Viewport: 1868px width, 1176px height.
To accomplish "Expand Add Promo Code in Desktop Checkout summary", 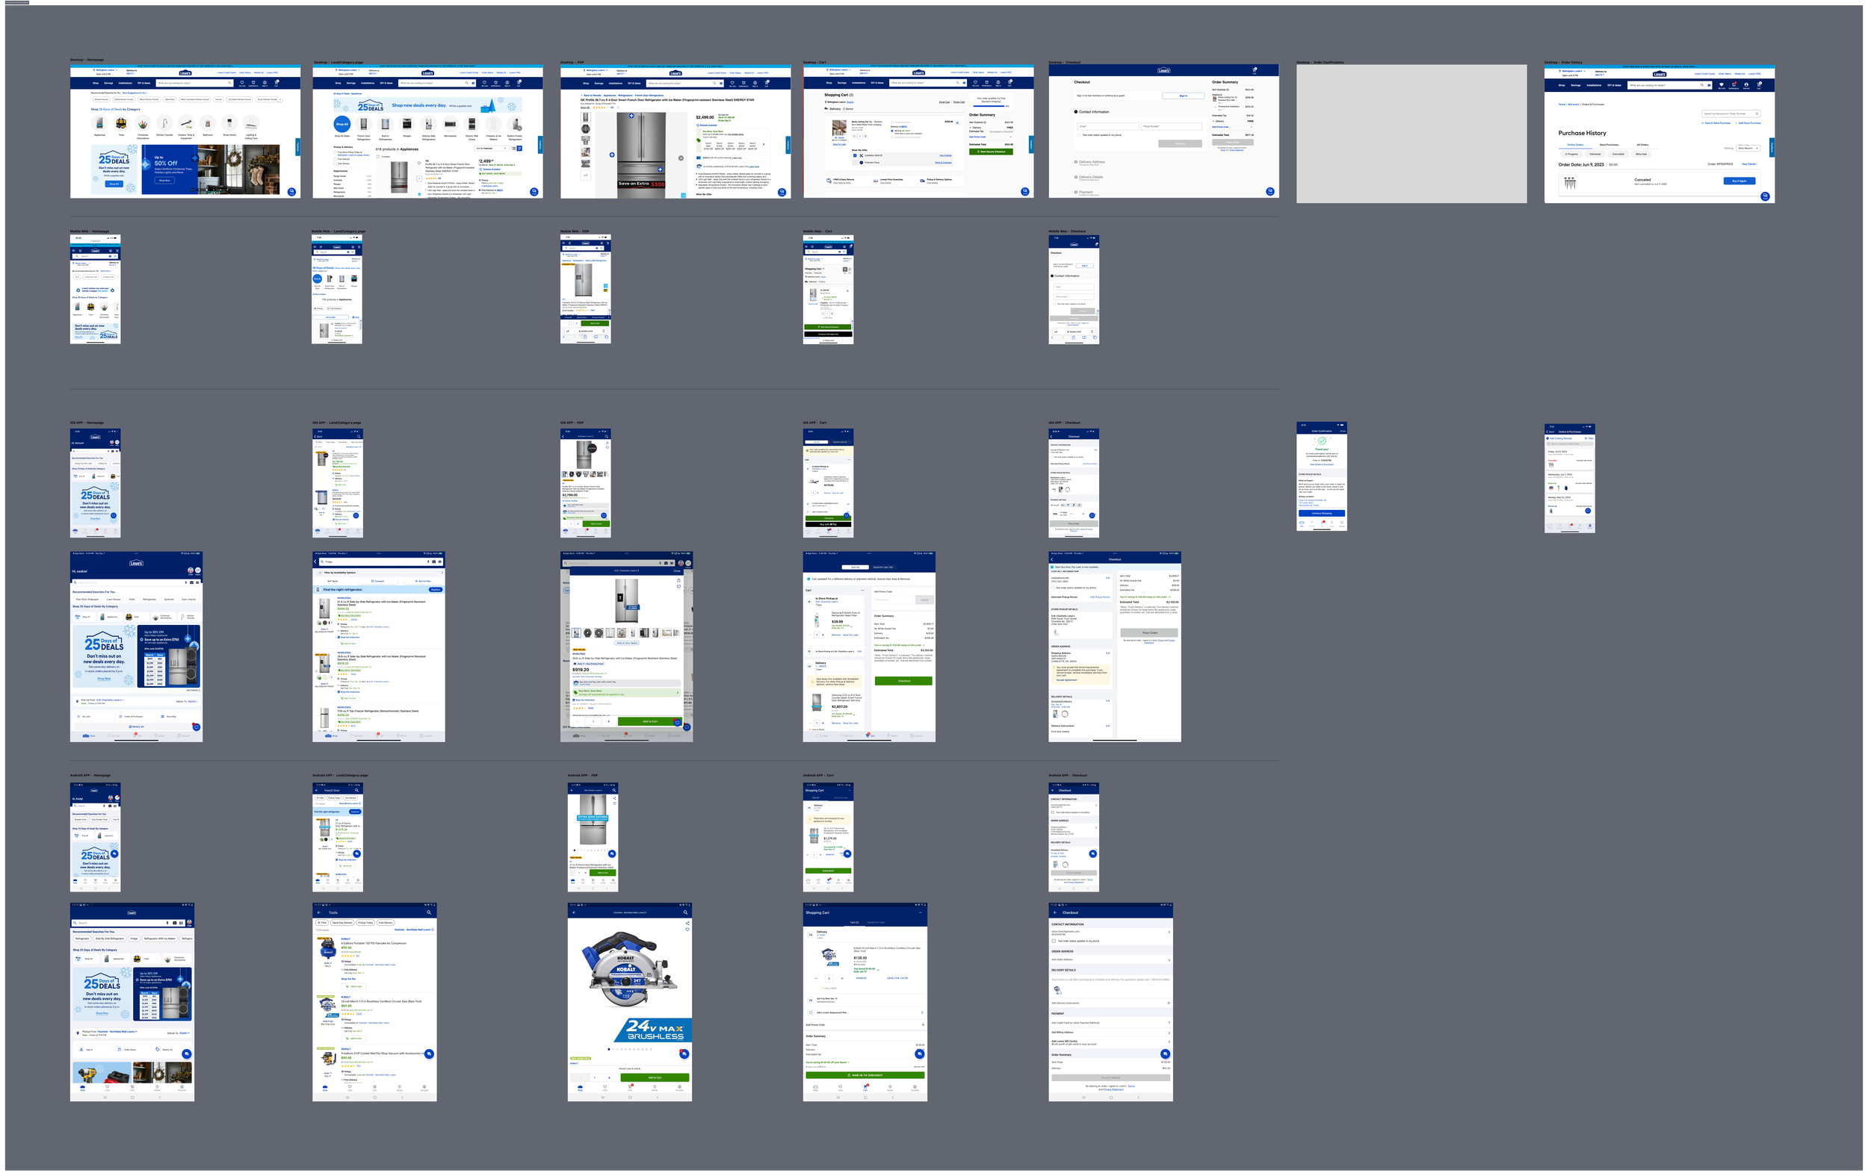I will [1233, 127].
